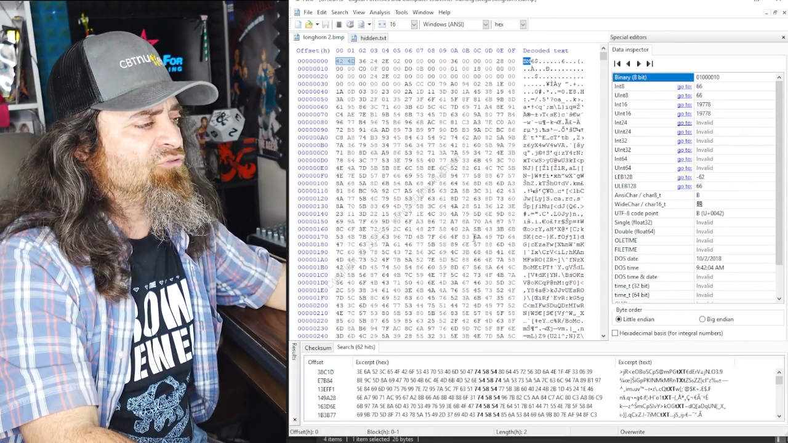
Task: Open the hex offset base dropdown
Action: pyautogui.click(x=523, y=25)
